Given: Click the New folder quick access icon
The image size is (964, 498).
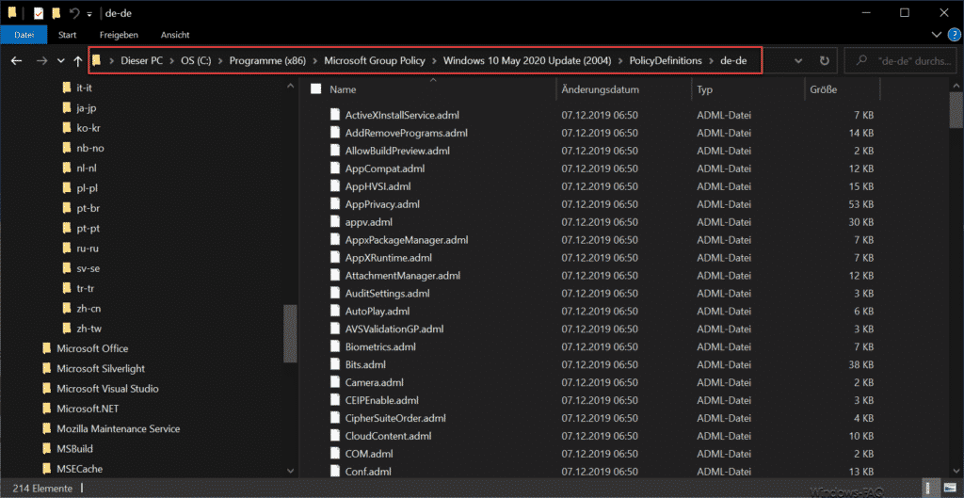Looking at the screenshot, I should point(56,13).
